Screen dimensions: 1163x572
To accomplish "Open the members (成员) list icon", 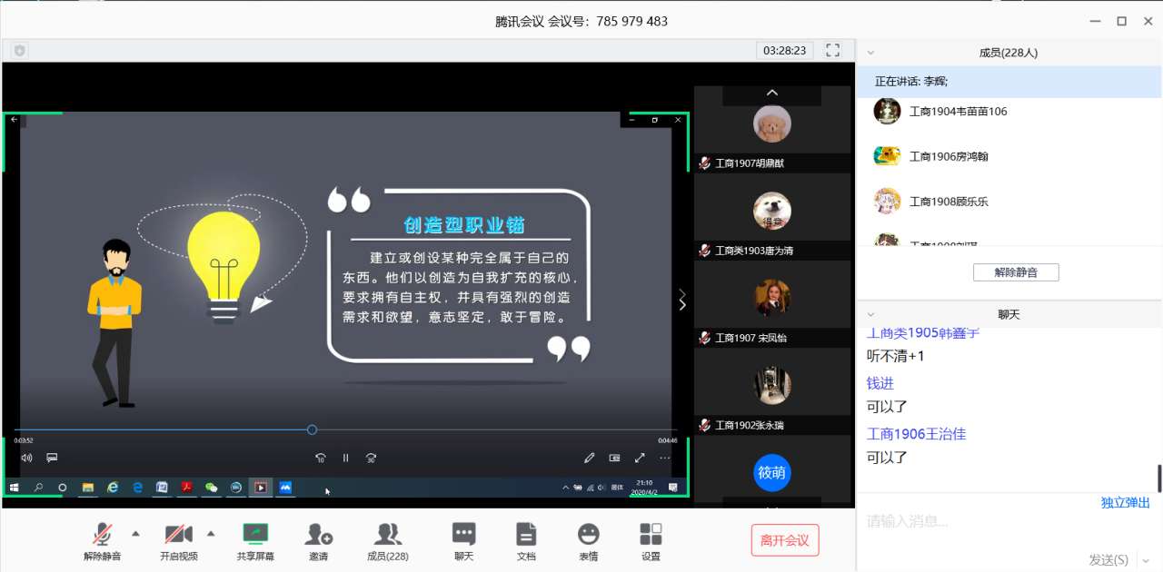I will pyautogui.click(x=387, y=535).
